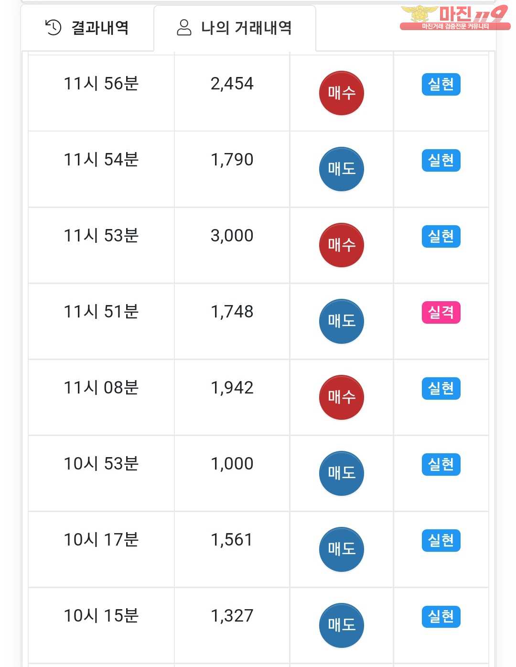Select the 1,327 amount cell
The height and width of the screenshot is (667, 516).
coord(232,625)
